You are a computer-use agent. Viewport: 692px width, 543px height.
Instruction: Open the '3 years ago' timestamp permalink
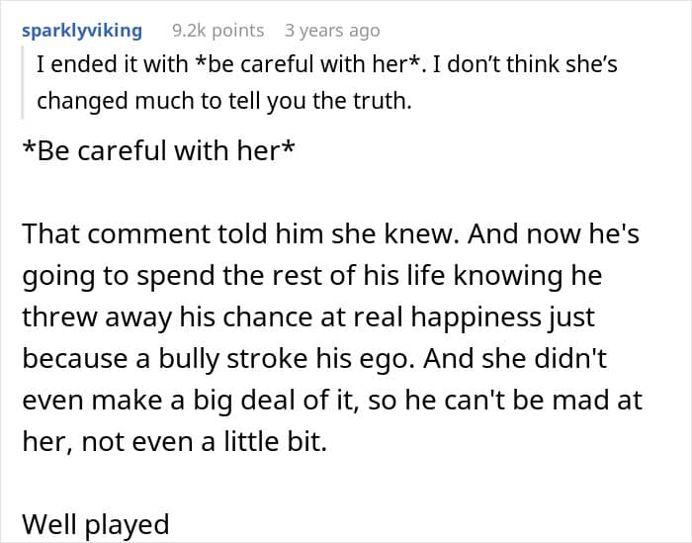(331, 31)
